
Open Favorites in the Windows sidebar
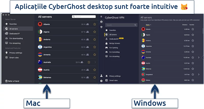111,30
